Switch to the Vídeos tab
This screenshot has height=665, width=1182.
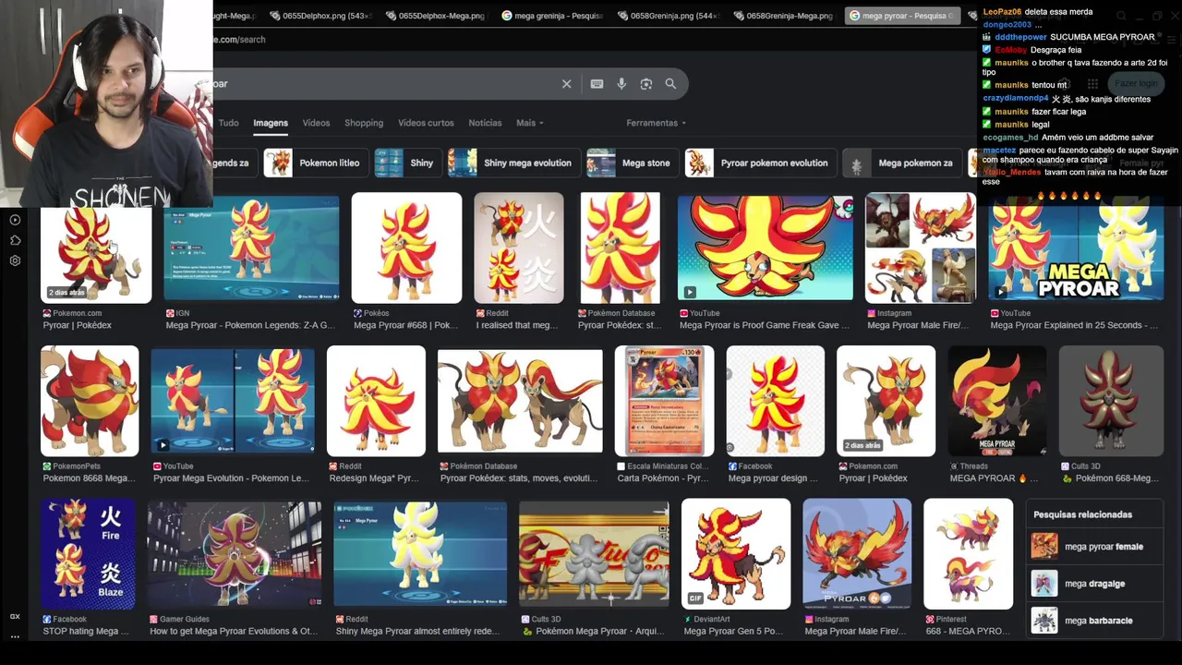(x=316, y=123)
